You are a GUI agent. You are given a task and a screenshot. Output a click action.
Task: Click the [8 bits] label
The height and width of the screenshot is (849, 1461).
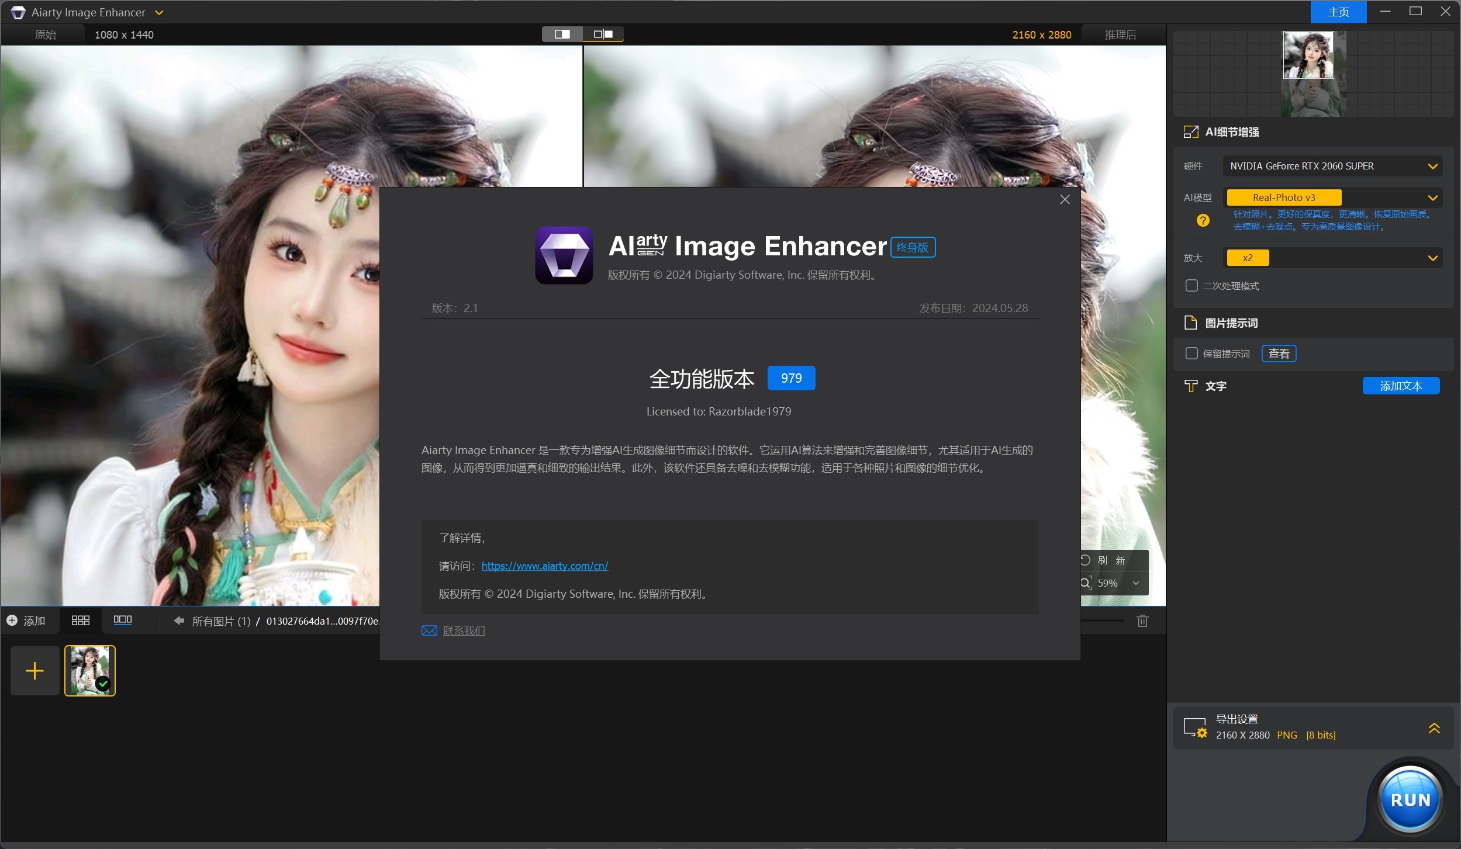(x=1321, y=735)
